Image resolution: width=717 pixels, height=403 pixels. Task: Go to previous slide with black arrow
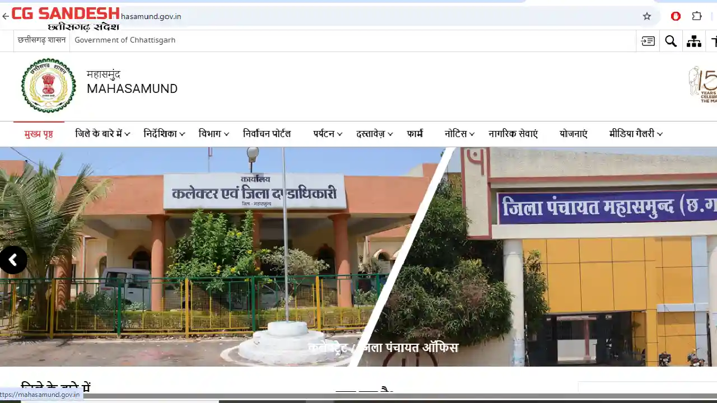coord(13,260)
